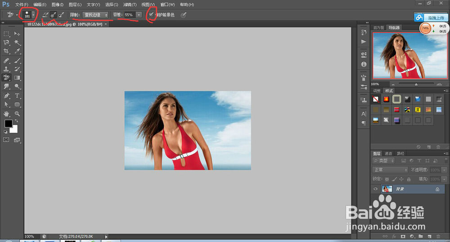
Task: Add layer mask button
Action: click(403, 237)
